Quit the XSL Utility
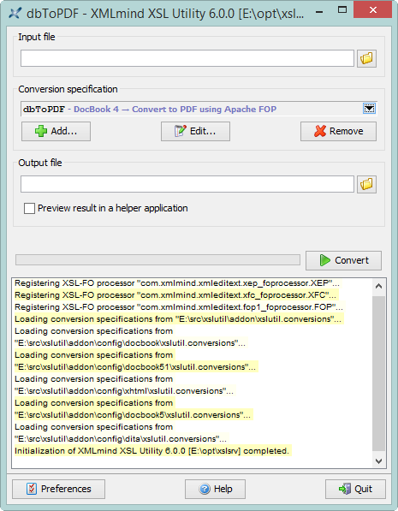This screenshot has height=511, width=398. (355, 489)
